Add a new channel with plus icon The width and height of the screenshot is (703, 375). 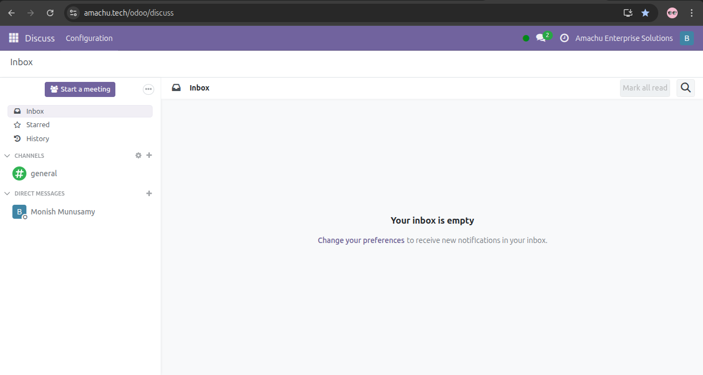[x=149, y=155]
